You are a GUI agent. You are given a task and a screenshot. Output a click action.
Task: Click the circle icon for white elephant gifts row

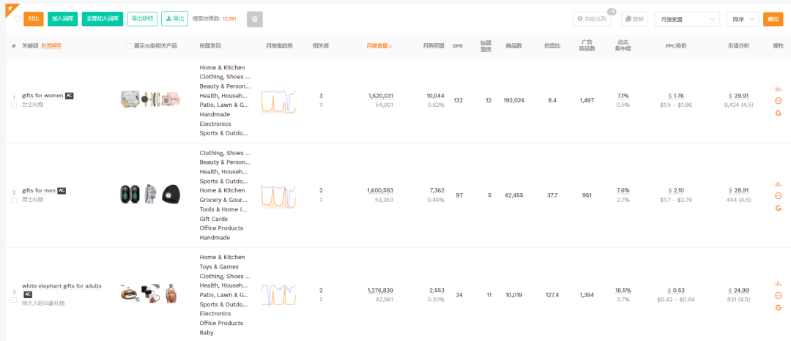point(778,295)
